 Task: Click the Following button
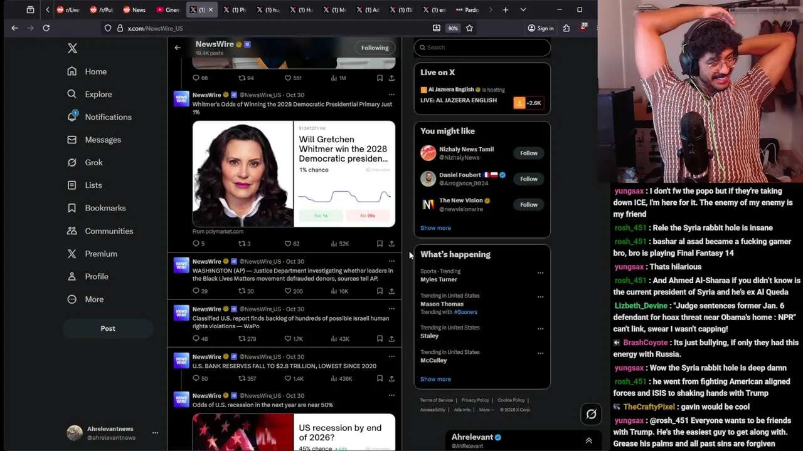coord(375,48)
